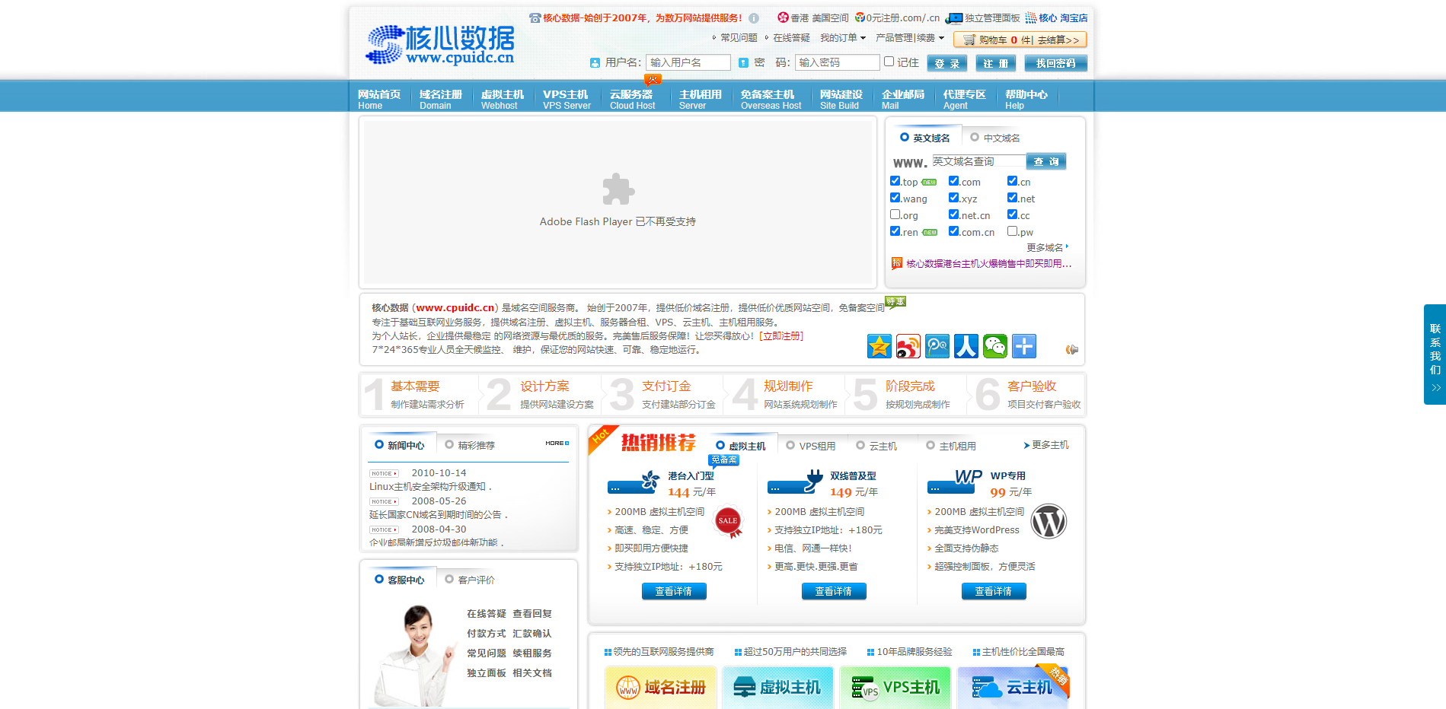Image resolution: width=1446 pixels, height=709 pixels.
Task: Click the WordPress logo icon
Action: pos(1048,522)
